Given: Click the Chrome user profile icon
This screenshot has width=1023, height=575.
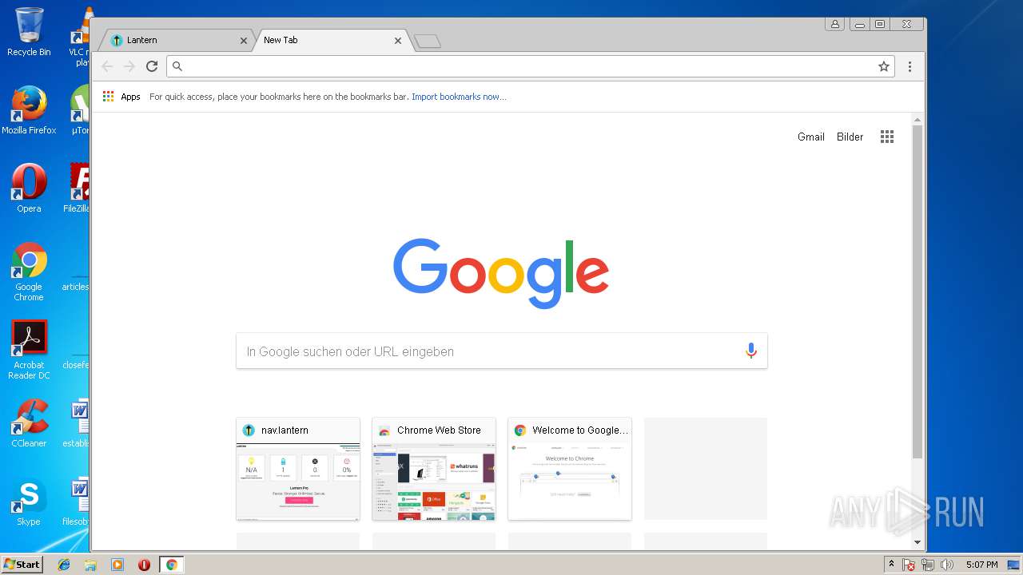Looking at the screenshot, I should tap(834, 24).
